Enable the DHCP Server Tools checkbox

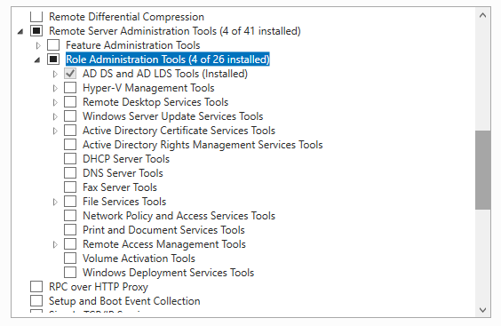(x=70, y=159)
